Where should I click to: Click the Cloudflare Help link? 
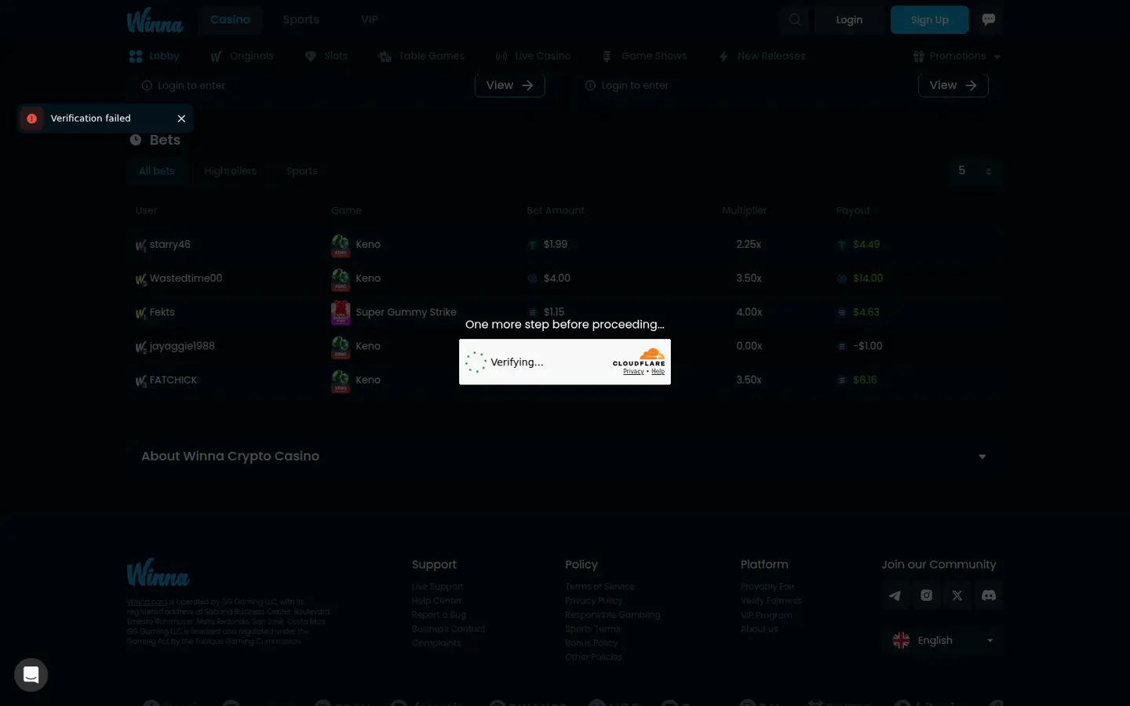click(658, 372)
